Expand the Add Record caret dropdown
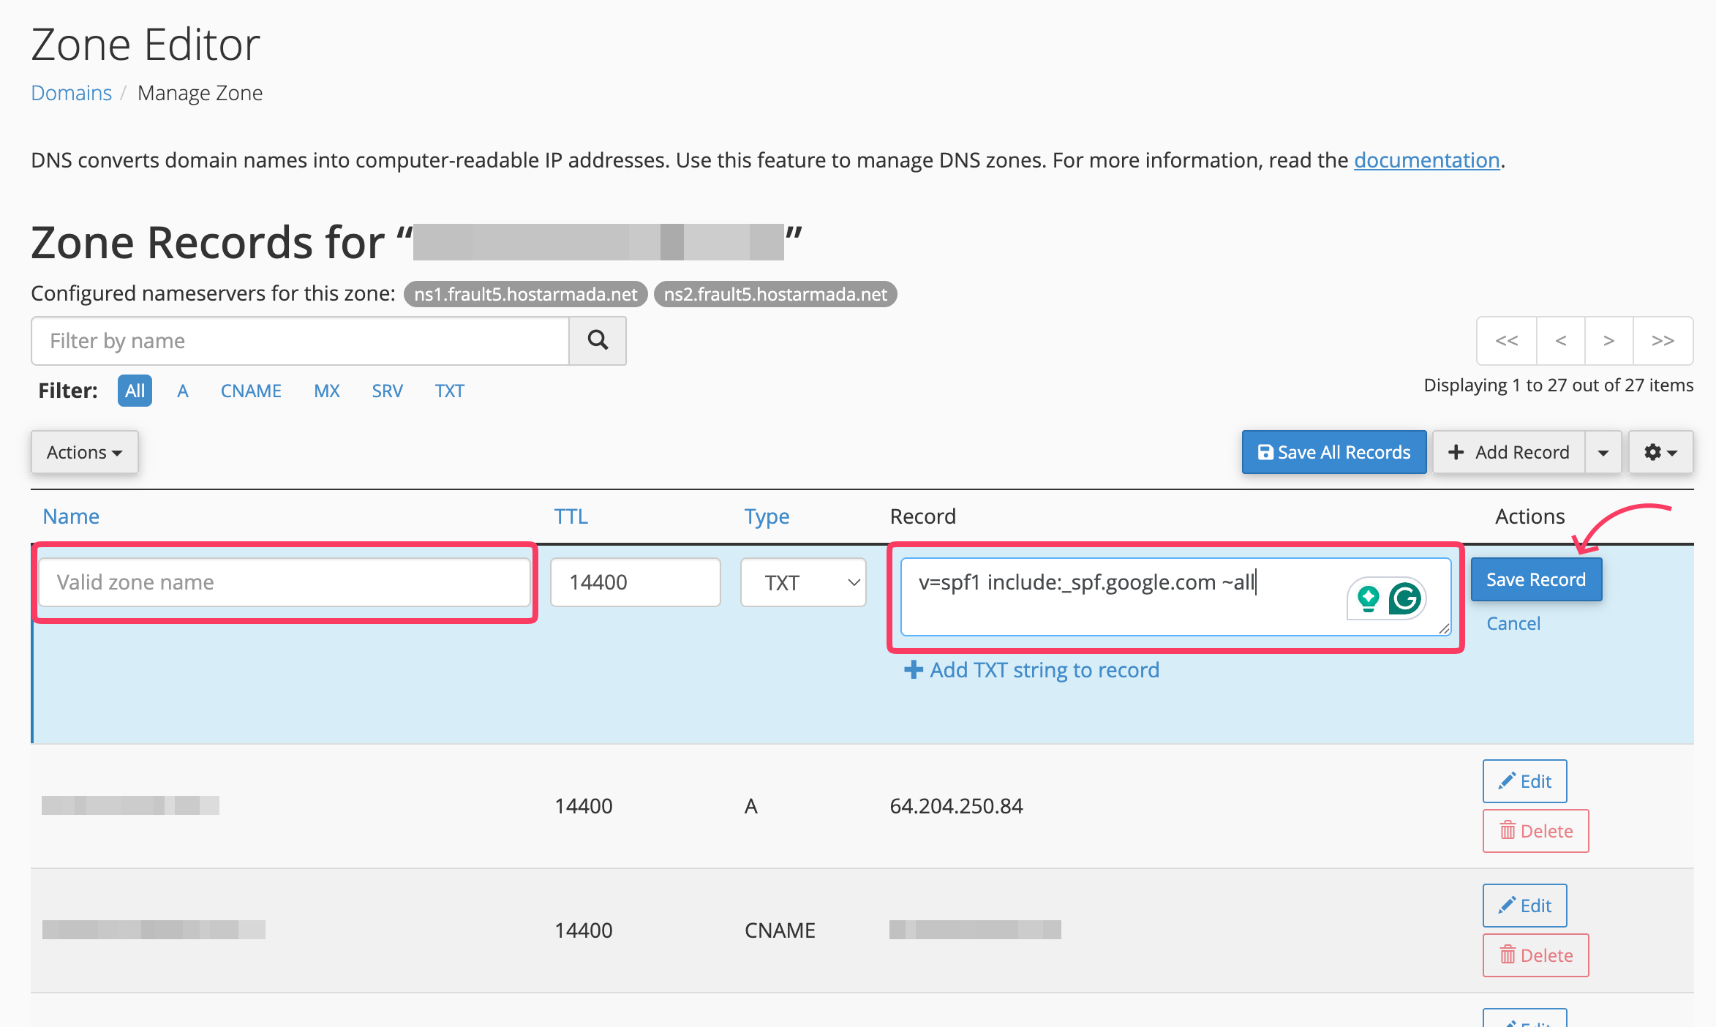 pos(1603,452)
